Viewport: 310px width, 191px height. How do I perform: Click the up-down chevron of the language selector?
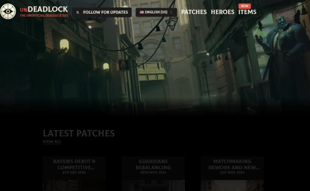coord(171,12)
